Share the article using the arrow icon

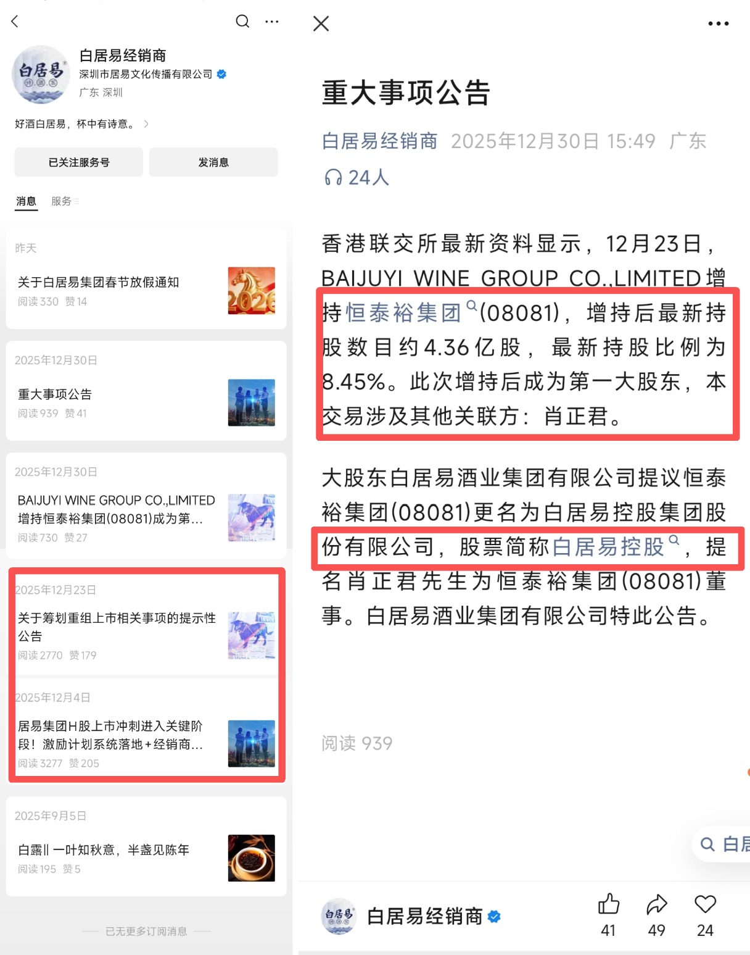tap(657, 904)
